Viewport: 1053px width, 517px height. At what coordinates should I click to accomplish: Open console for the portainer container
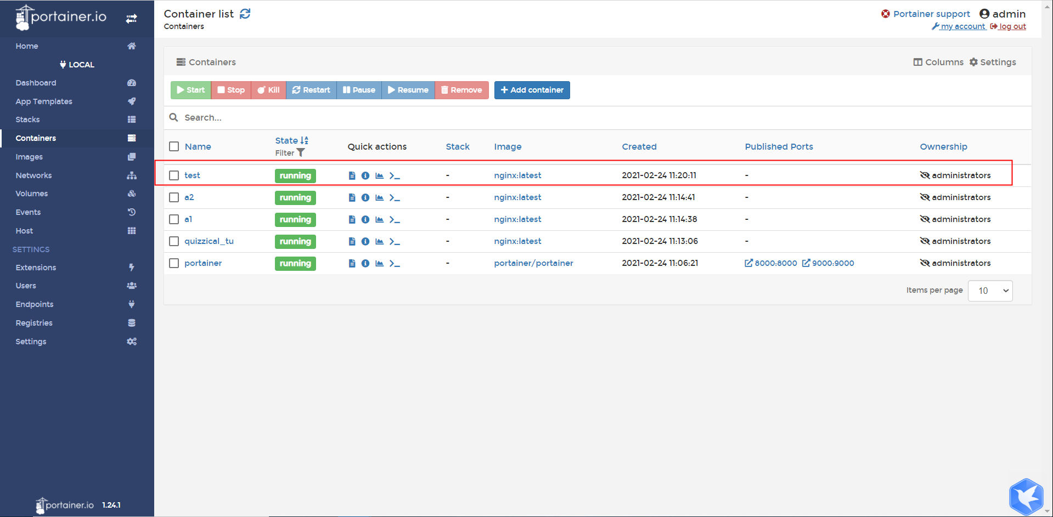click(x=395, y=263)
